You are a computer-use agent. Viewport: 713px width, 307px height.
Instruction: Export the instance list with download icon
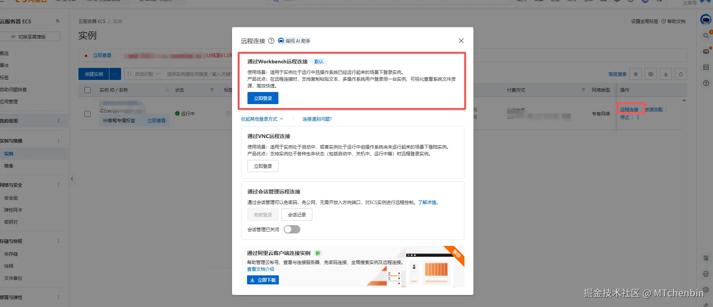pos(666,74)
